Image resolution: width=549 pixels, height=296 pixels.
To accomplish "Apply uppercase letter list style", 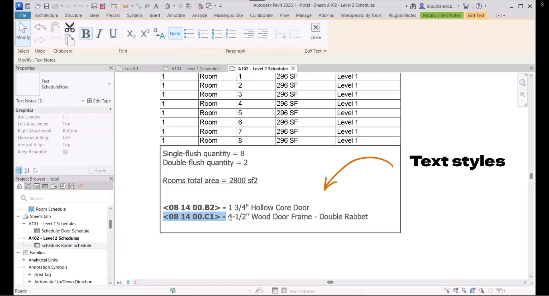I will click(x=217, y=34).
